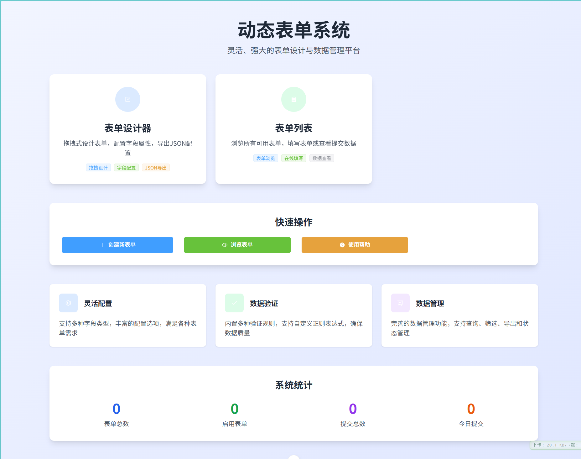Click the gear icon beside 灵活配置
This screenshot has width=581, height=459.
(68, 303)
